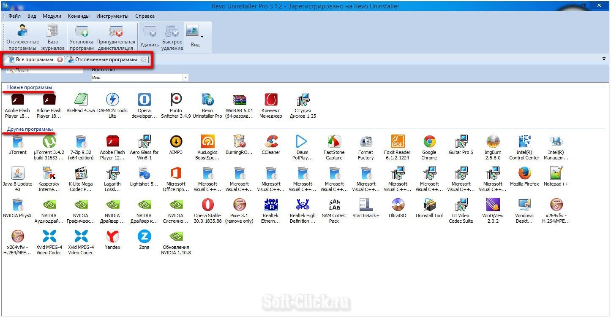Select the WinRAR 5.01 icon

(x=239, y=105)
